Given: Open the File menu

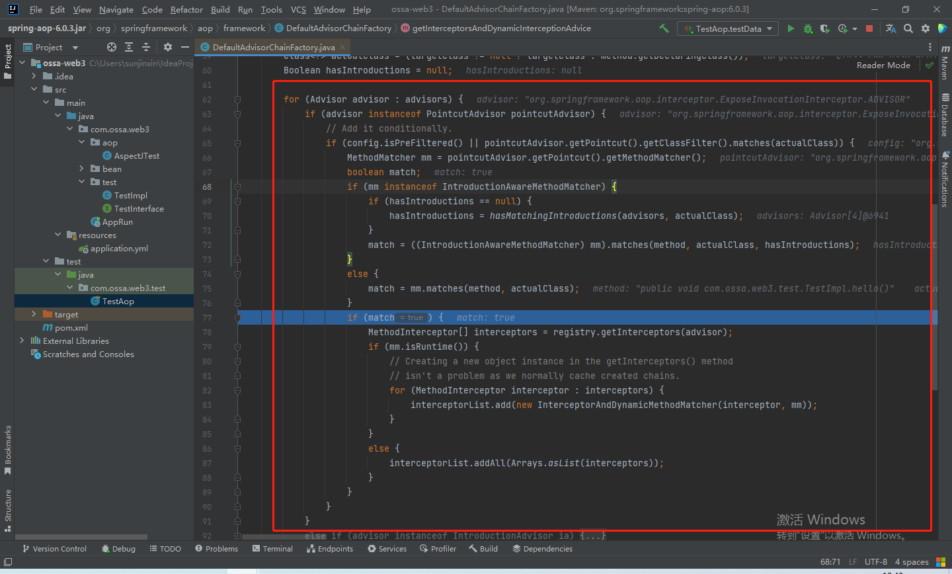Looking at the screenshot, I should click(x=36, y=9).
